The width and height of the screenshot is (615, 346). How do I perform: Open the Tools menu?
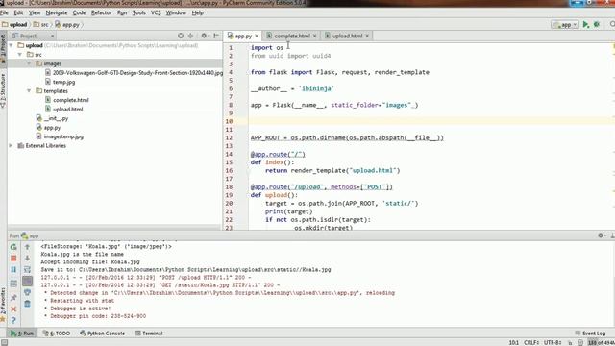[x=138, y=12]
